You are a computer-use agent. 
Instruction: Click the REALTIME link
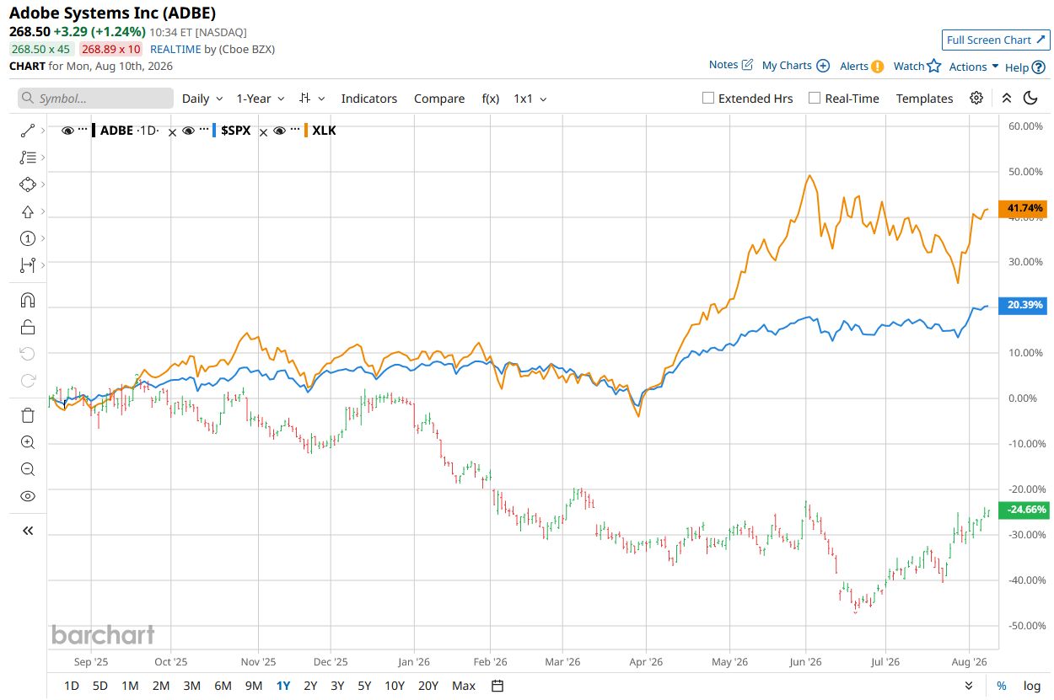[x=175, y=49]
